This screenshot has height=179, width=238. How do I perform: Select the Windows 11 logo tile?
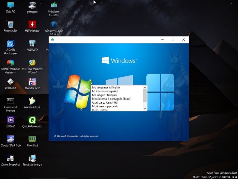160,92
